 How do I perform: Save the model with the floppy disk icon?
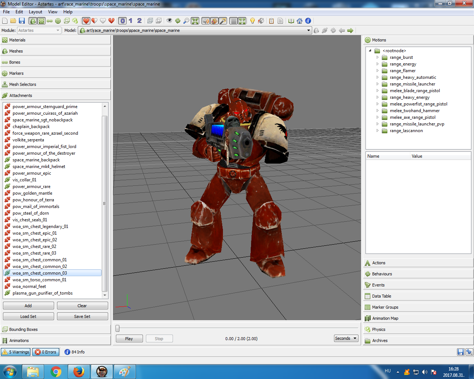22,21
